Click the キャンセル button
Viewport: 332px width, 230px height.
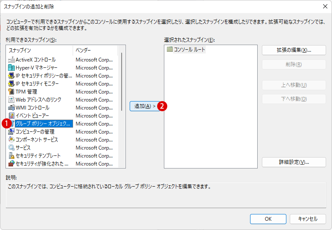coord(308,219)
